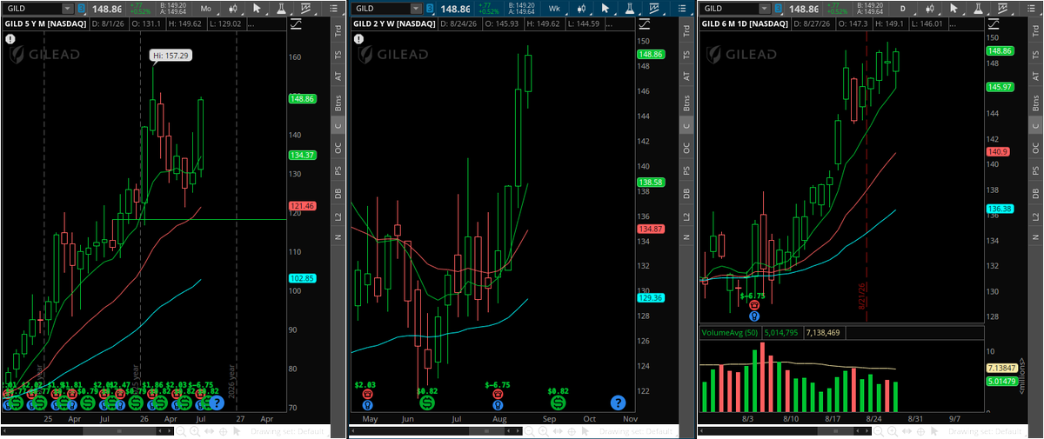Click GILD 5 Y M [NASDAQ] title
Screen dimensions: 1044x439
pos(45,23)
